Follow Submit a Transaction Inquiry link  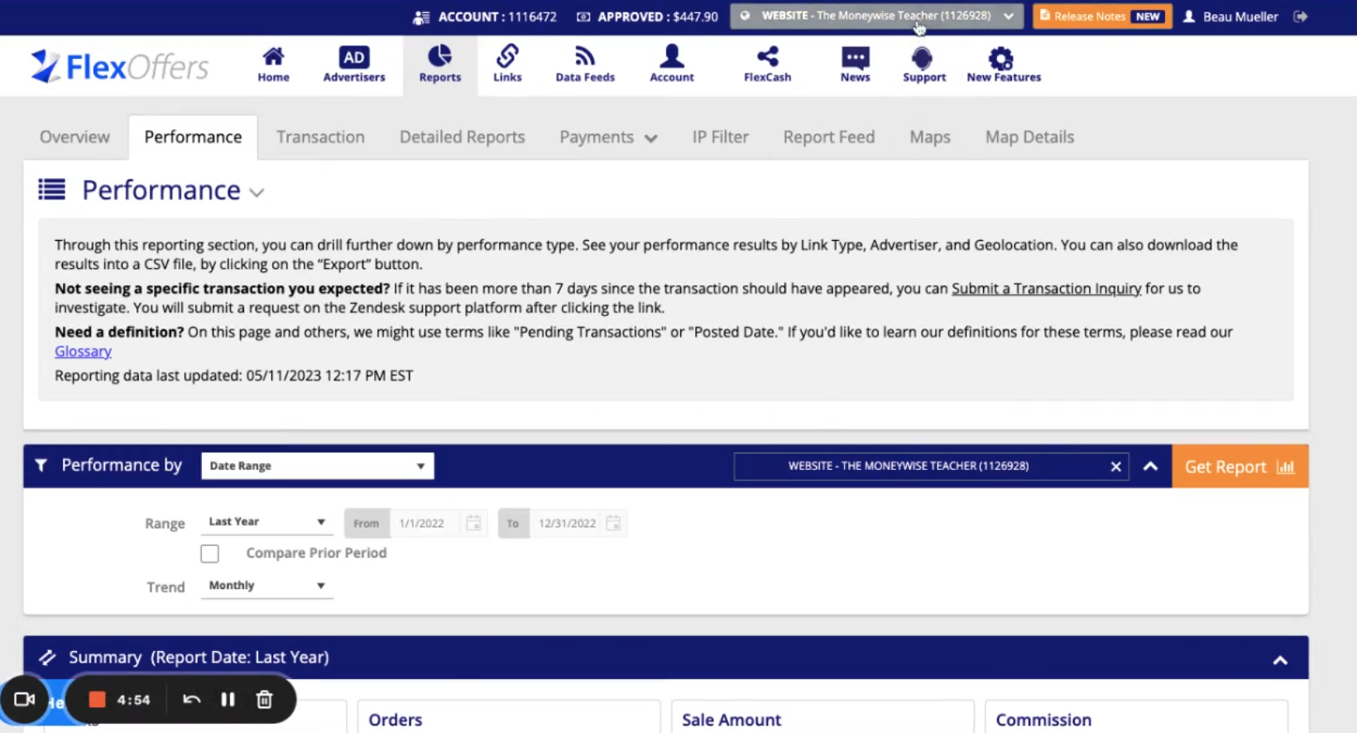tap(1046, 289)
